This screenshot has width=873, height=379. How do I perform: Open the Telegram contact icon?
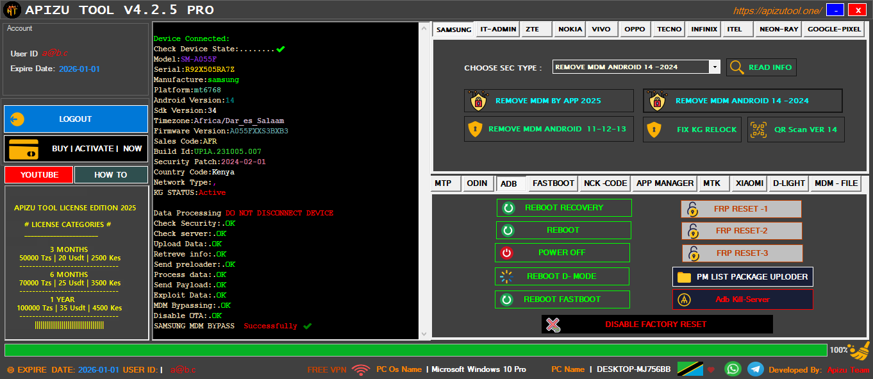coord(756,369)
